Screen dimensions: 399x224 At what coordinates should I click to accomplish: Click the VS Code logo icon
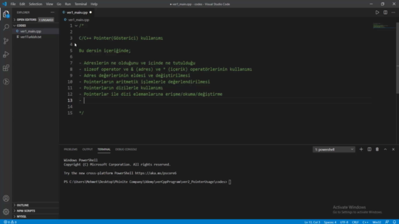coord(4,4)
